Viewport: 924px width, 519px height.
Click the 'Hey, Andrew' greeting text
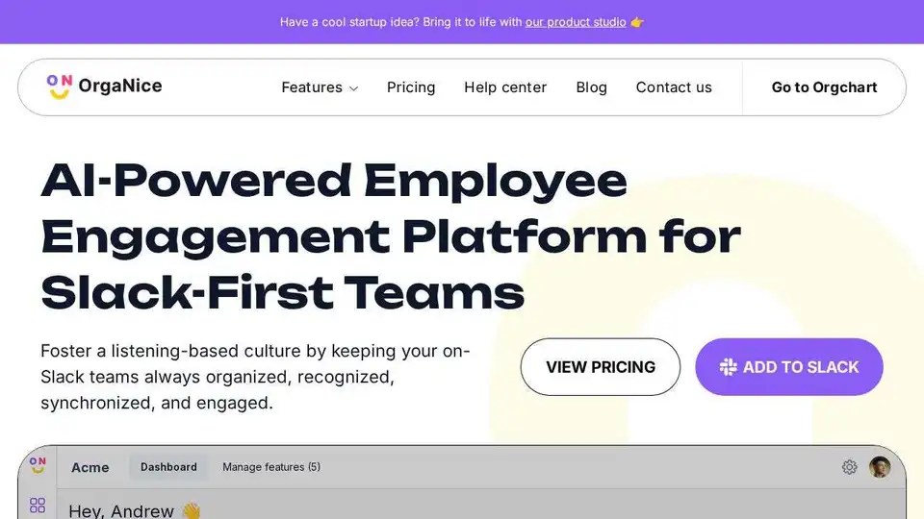(x=121, y=510)
